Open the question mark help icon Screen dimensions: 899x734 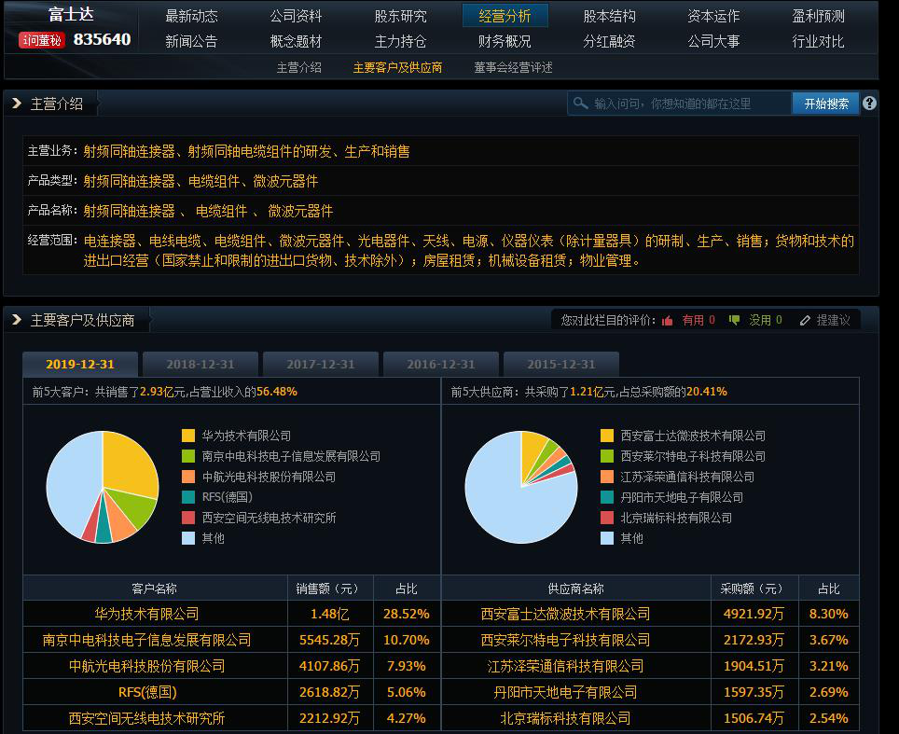pyautogui.click(x=869, y=104)
